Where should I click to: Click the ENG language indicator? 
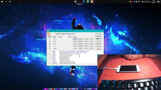(149, 2)
